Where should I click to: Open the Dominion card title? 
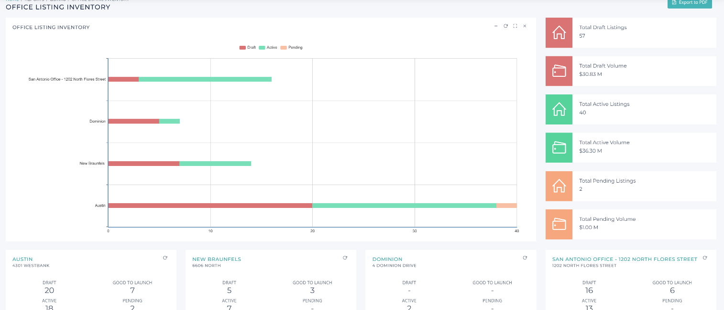click(x=387, y=259)
